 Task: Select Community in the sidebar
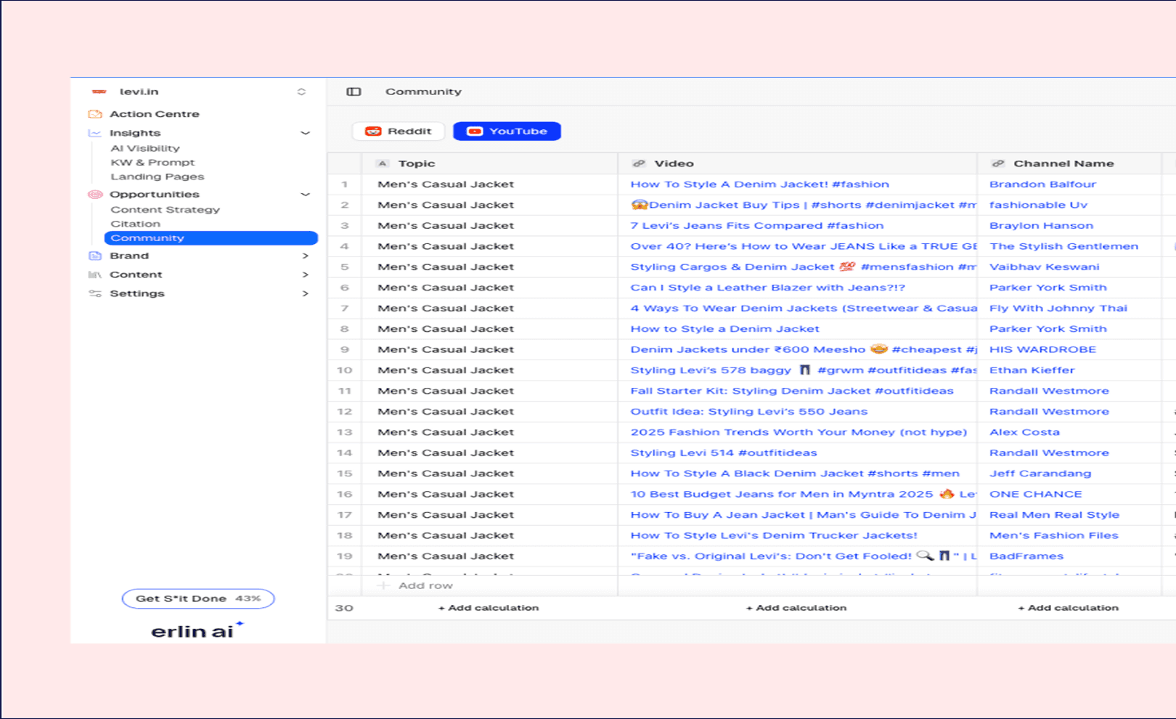click(x=211, y=237)
